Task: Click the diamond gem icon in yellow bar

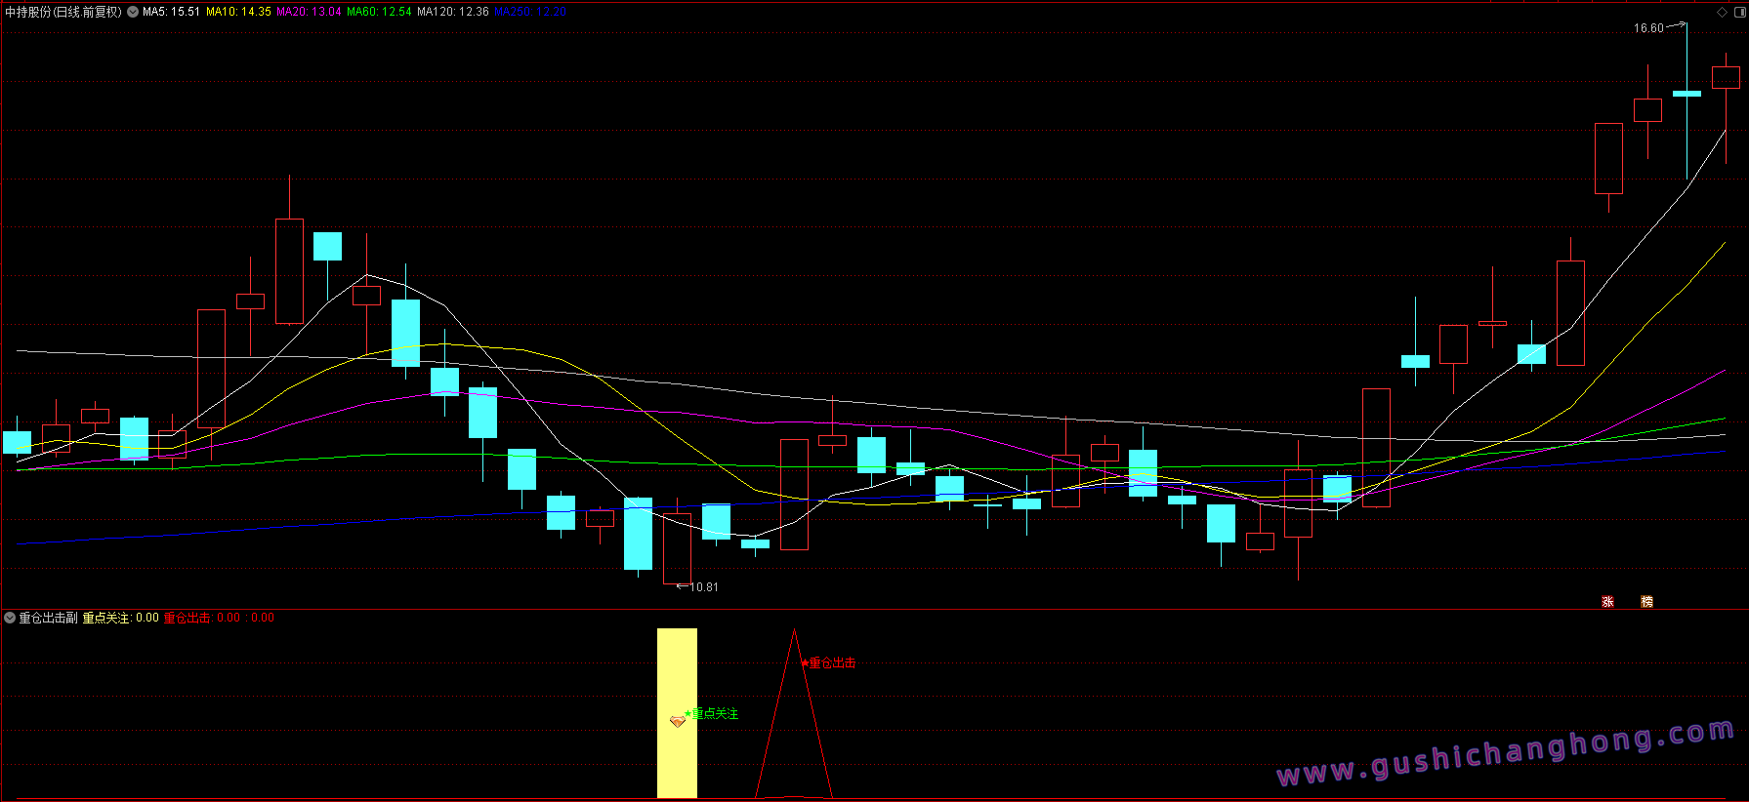Action: tap(678, 721)
